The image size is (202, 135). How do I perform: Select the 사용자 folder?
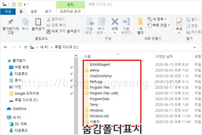[x=92, y=122]
